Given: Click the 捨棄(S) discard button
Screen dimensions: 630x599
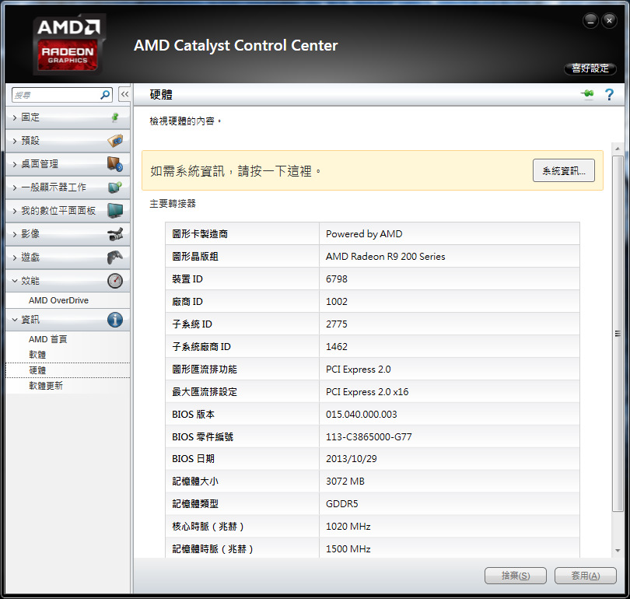Looking at the screenshot, I should click(516, 576).
